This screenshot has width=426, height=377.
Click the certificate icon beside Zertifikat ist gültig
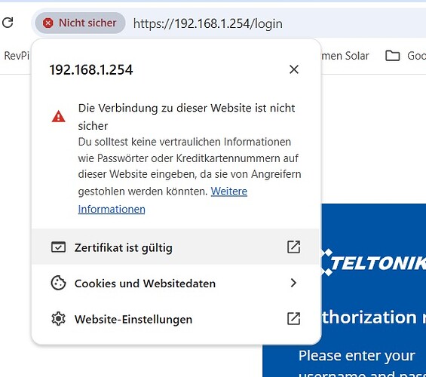click(x=58, y=247)
